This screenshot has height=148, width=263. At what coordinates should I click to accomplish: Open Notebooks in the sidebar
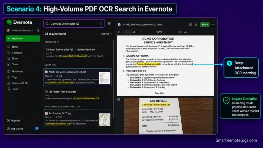click(x=17, y=72)
